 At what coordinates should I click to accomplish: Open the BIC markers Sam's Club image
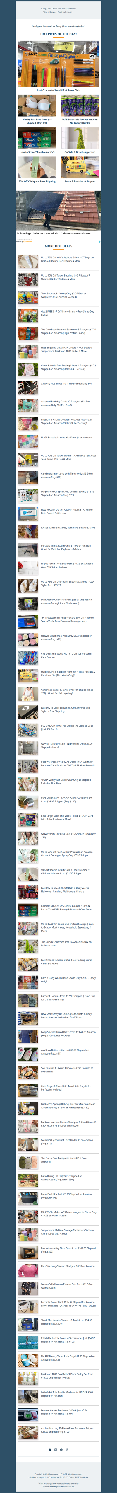(x=58, y=64)
